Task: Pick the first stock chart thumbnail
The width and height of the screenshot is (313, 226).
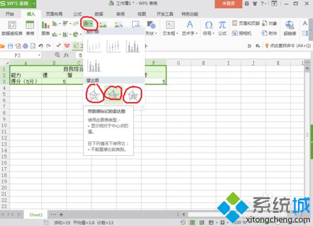Action: 94,46
